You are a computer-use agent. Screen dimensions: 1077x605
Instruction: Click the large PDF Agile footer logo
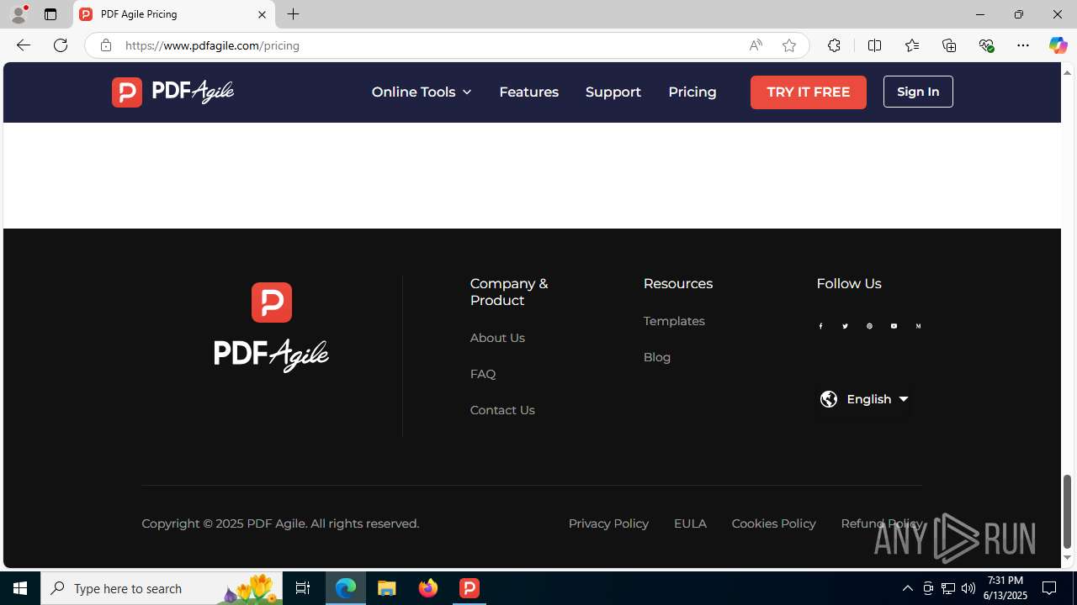click(x=271, y=328)
